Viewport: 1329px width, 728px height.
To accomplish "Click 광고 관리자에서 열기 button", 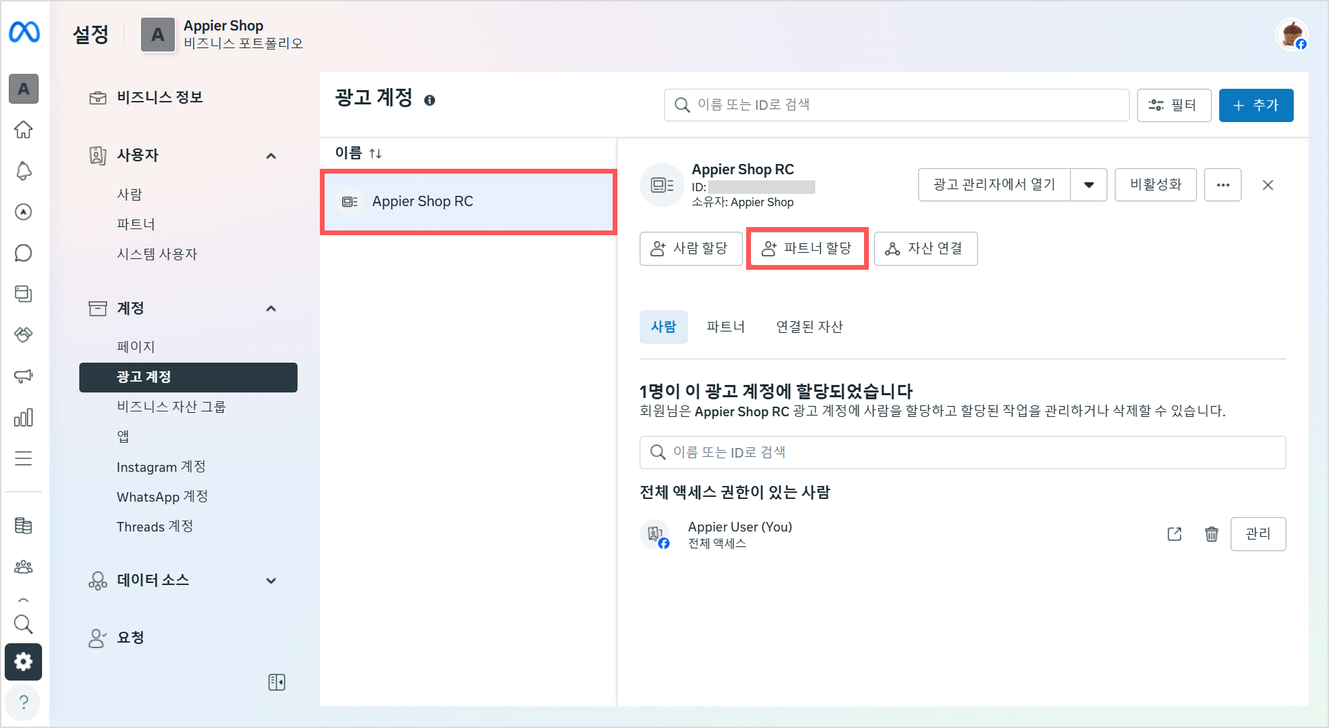I will [x=994, y=185].
